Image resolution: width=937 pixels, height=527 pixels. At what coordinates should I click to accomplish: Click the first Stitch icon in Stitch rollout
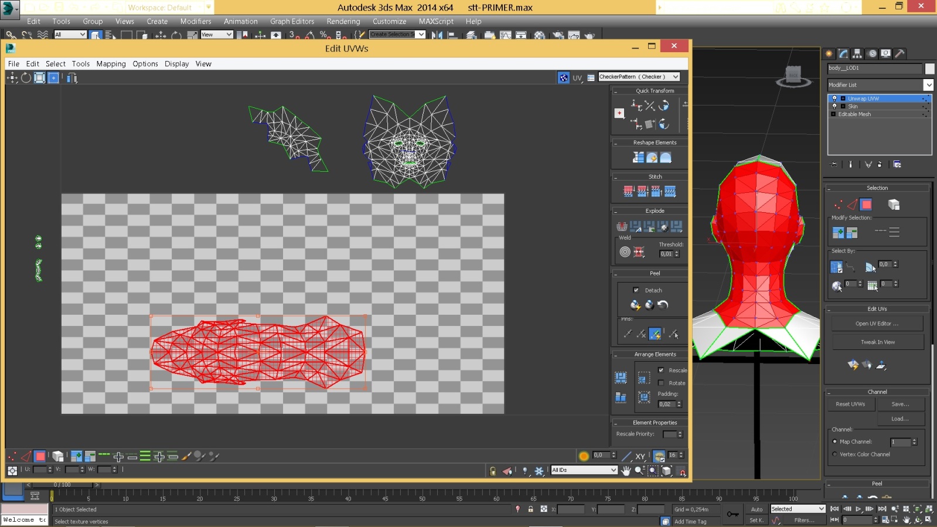tap(628, 192)
